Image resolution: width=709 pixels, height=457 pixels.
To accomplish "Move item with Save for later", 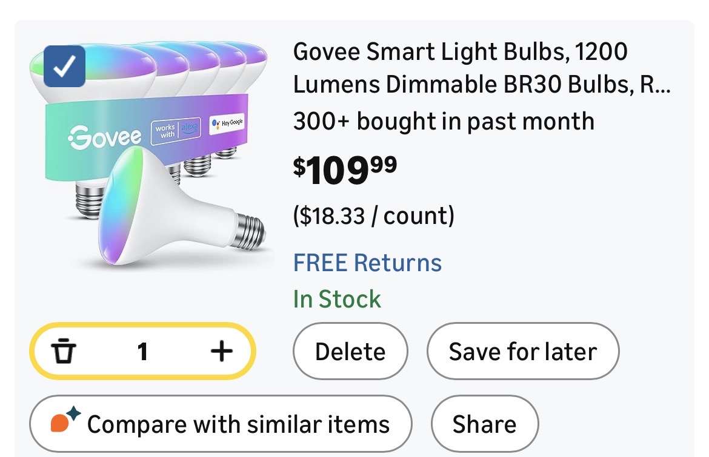I will 522,352.
